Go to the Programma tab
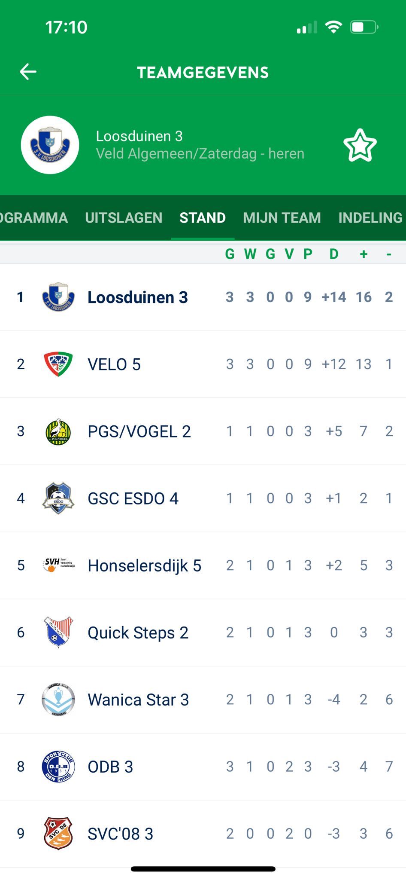406x880 pixels. [33, 218]
